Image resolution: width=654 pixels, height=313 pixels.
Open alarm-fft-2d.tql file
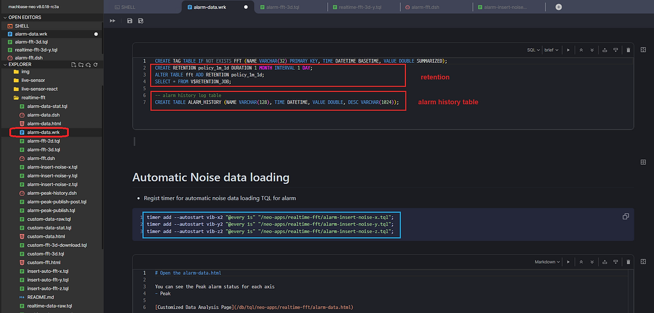pyautogui.click(x=43, y=141)
